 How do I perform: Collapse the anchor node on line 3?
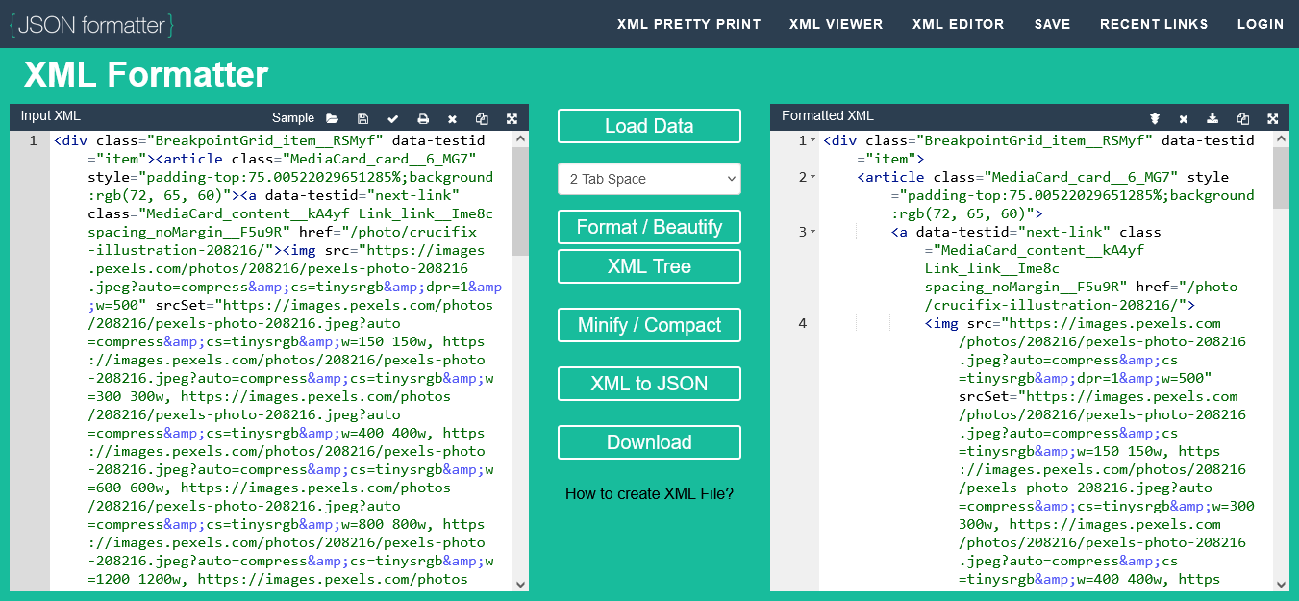pos(813,233)
